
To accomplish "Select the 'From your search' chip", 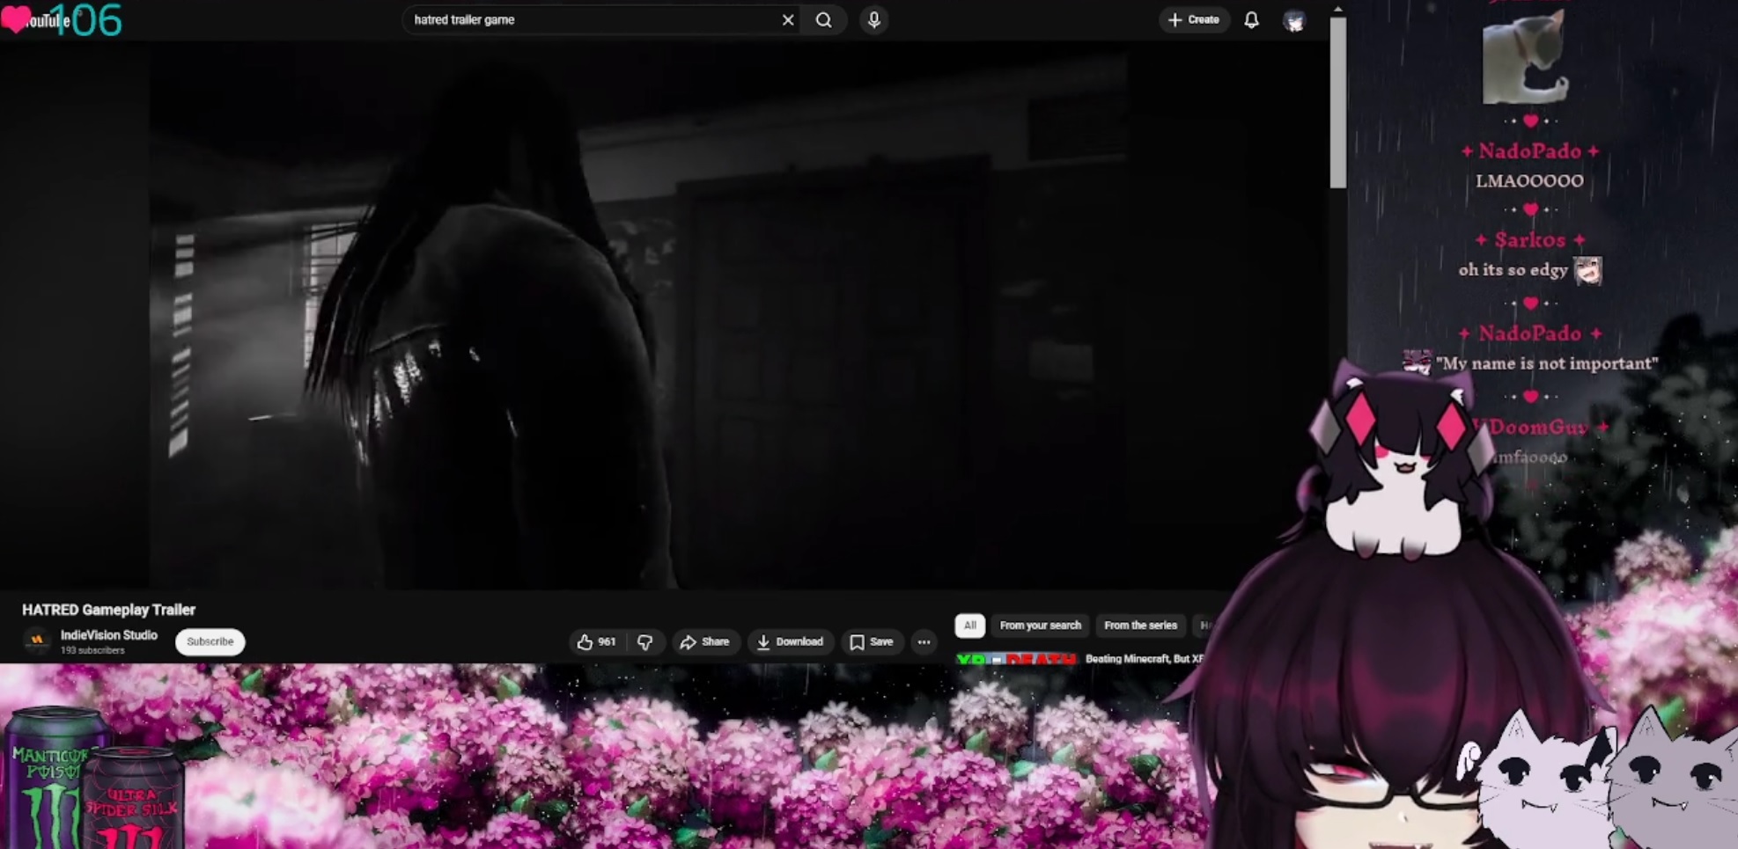I will pos(1040,626).
